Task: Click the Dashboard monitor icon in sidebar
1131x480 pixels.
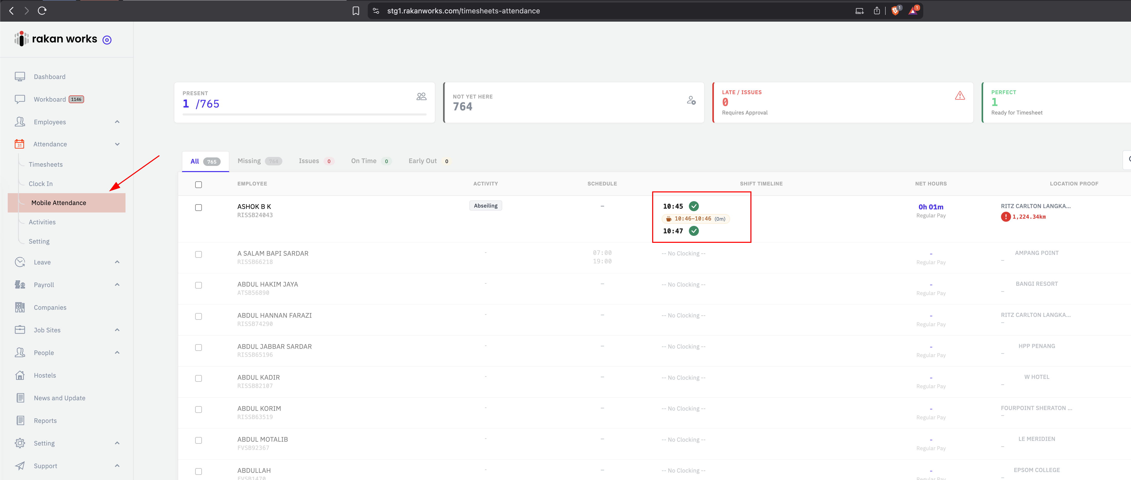Action: click(x=20, y=76)
